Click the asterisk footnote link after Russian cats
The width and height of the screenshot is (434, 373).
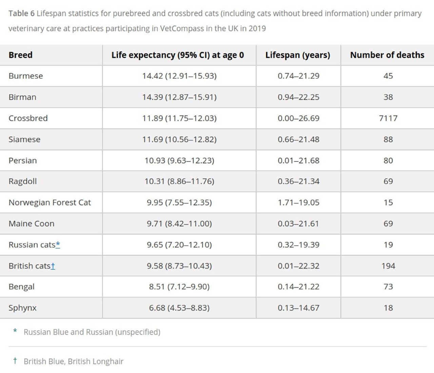(58, 244)
